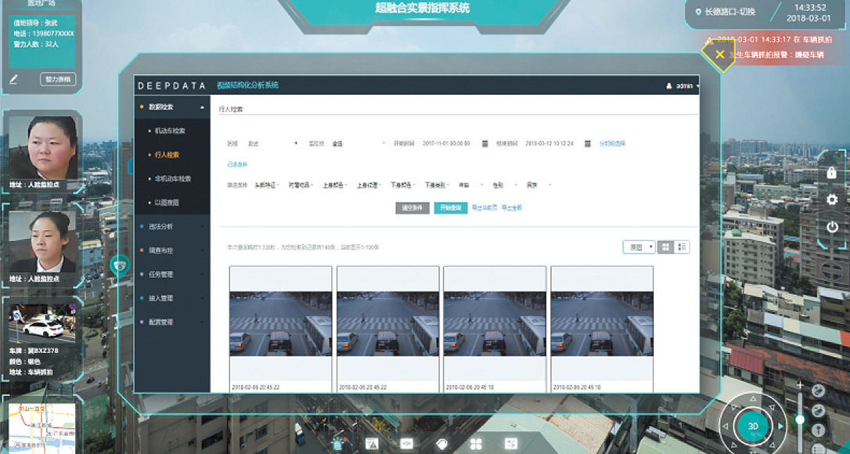Click the teal 开始查询 button
The image size is (850, 454).
[x=451, y=207]
